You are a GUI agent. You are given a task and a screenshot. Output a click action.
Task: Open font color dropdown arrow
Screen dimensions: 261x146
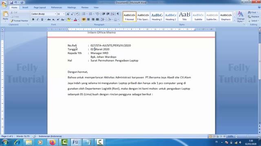[x=78, y=19]
